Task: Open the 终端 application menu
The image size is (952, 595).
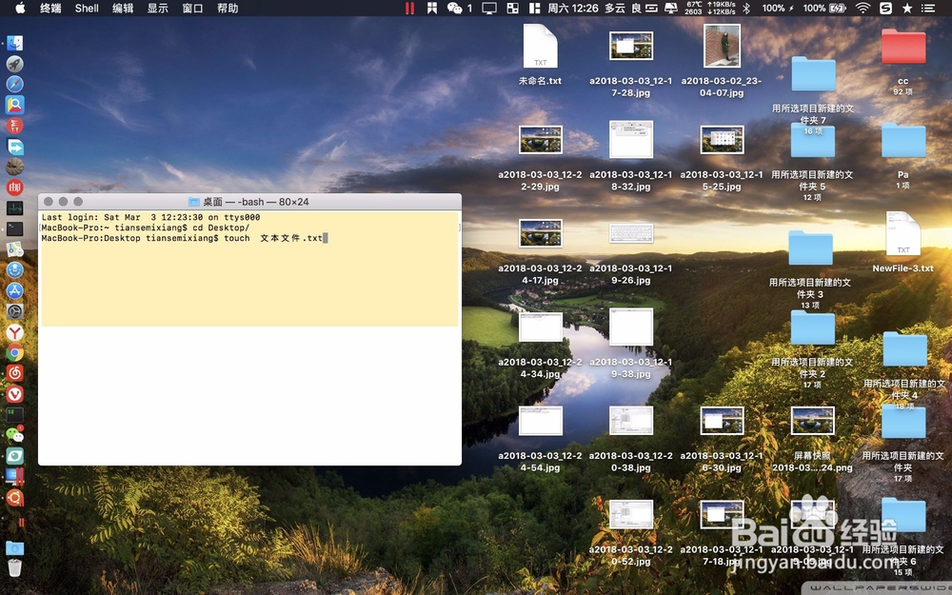Action: tap(50, 8)
